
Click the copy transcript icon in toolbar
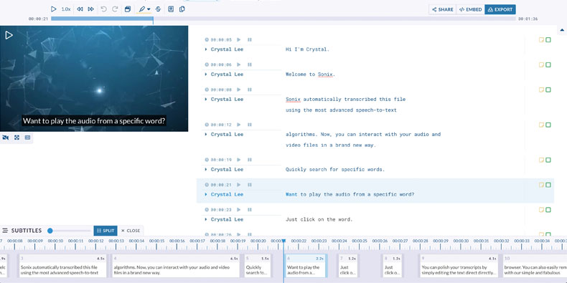[x=182, y=9]
